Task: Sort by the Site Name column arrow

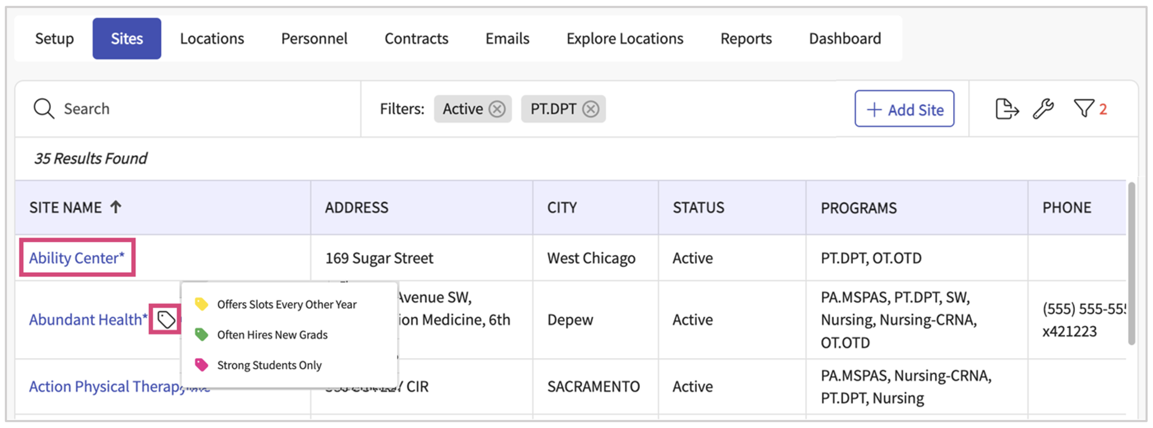Action: tap(116, 207)
